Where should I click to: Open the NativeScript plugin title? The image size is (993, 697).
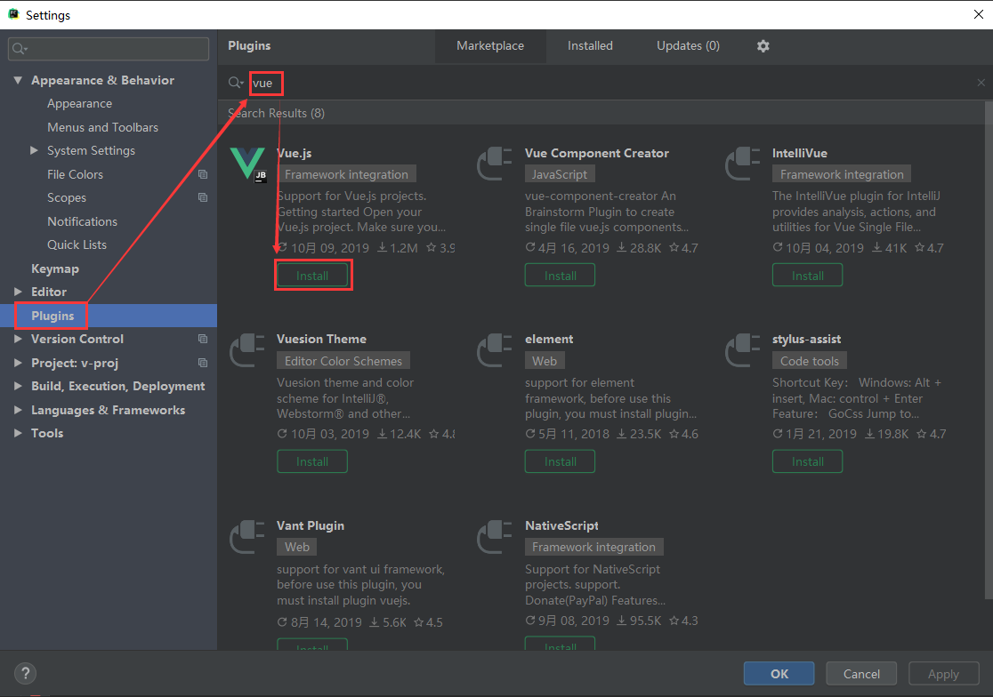pos(561,525)
